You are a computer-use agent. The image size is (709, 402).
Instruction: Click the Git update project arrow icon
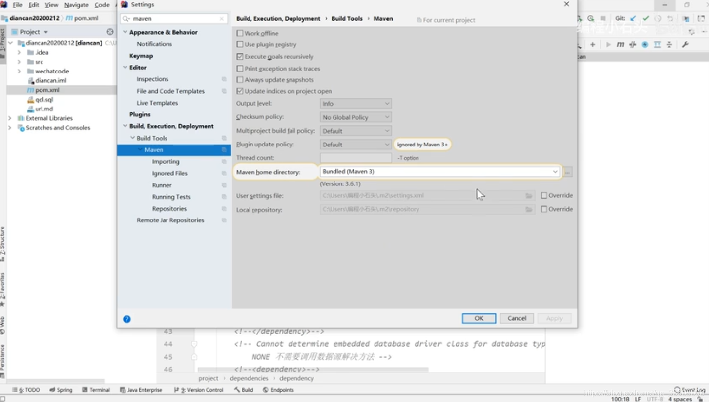tap(633, 18)
